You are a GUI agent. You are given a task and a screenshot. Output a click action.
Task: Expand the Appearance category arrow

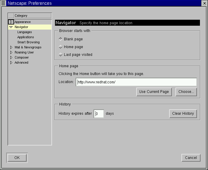click(11, 22)
